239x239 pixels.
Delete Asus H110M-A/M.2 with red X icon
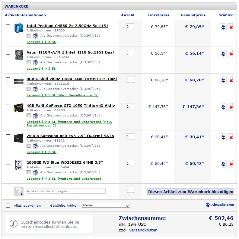[x=231, y=54]
